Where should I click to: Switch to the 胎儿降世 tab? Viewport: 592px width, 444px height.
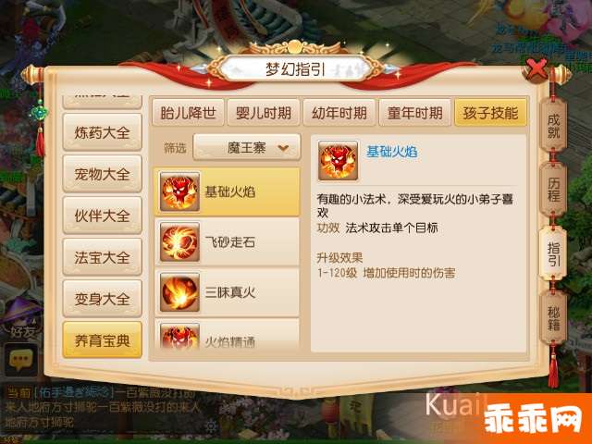[188, 113]
